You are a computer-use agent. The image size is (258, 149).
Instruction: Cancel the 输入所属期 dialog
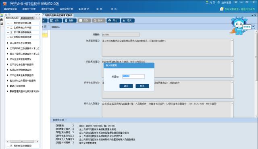tap(142, 86)
